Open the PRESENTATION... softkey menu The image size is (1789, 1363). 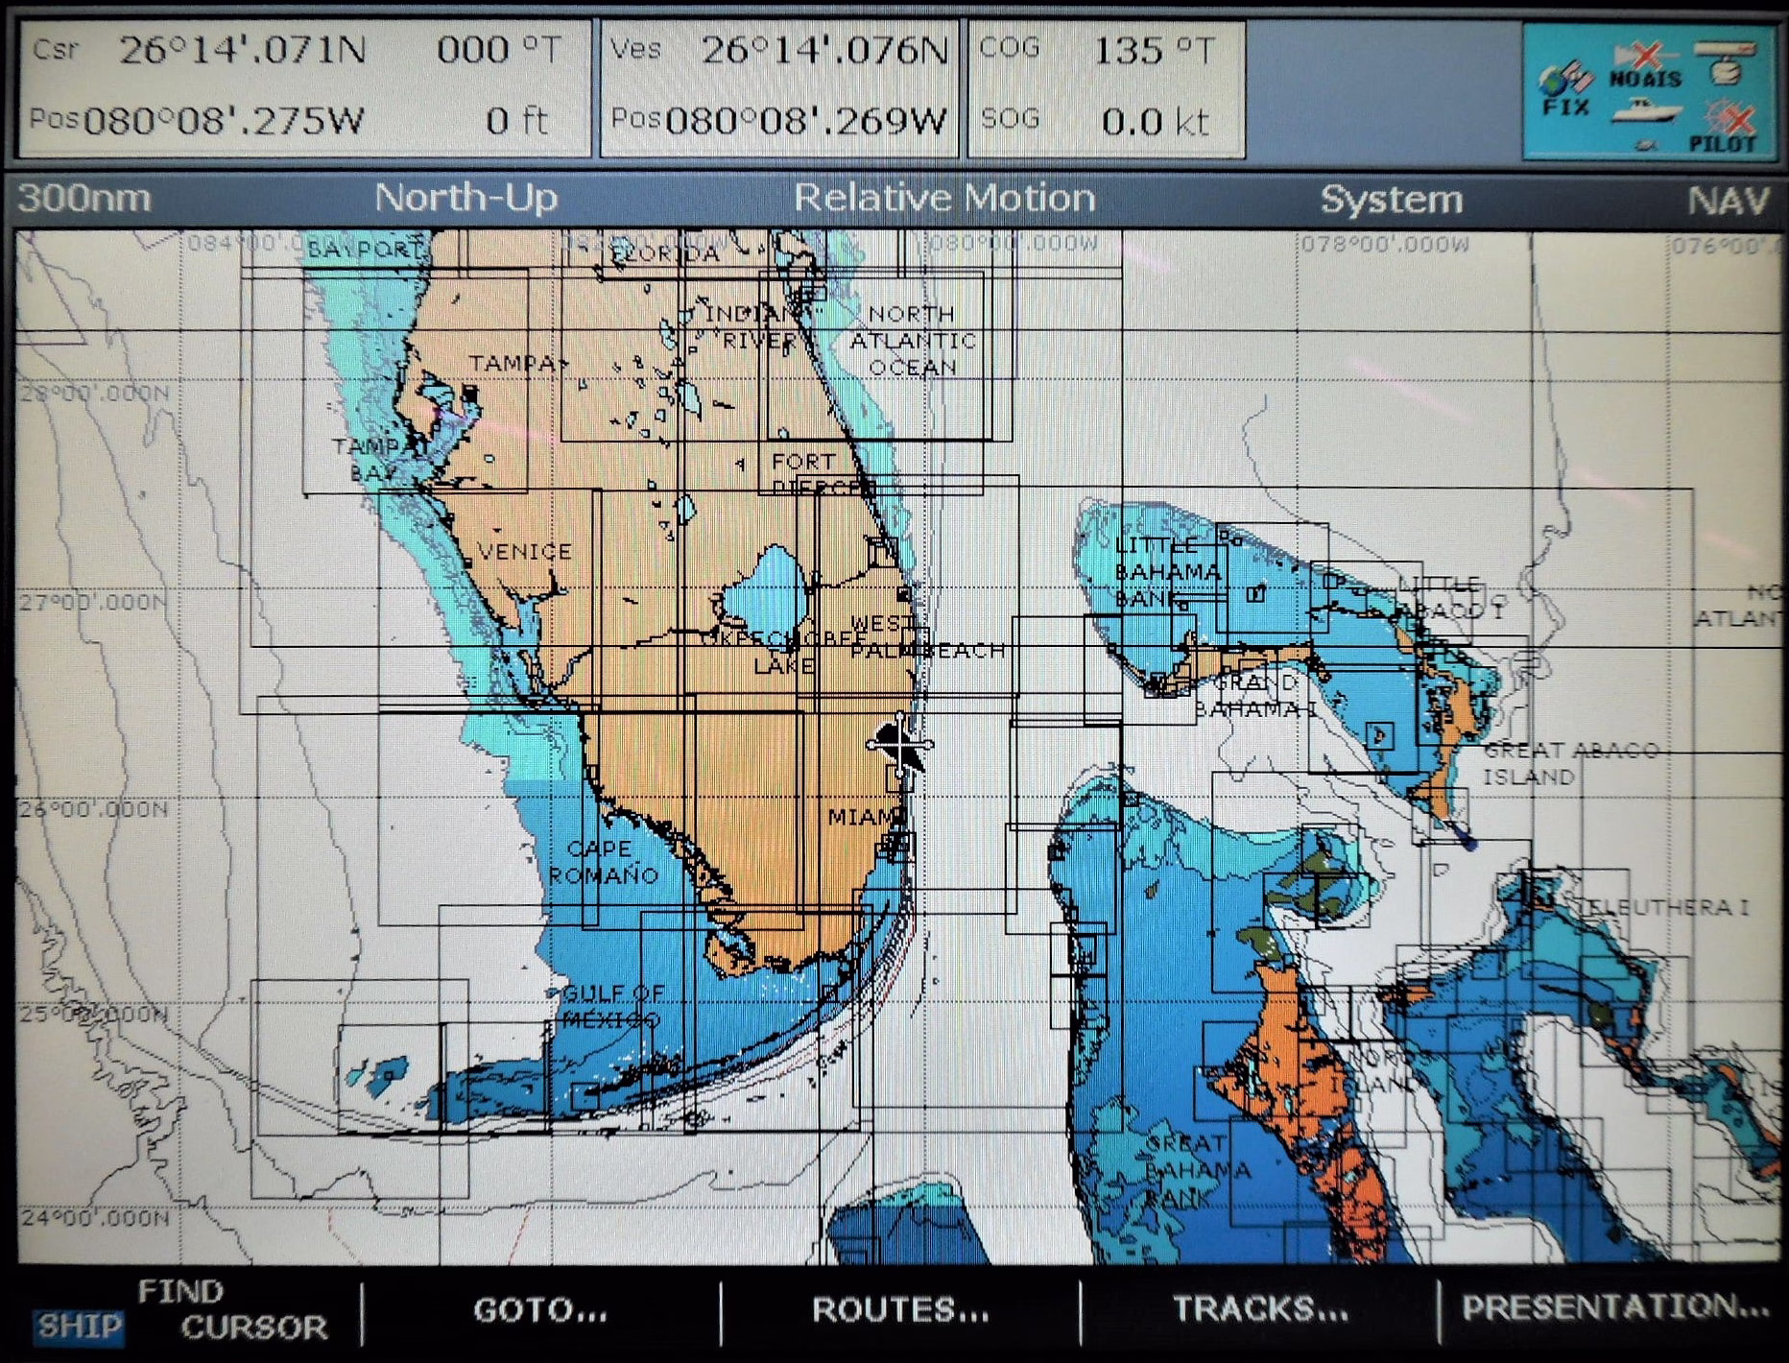pos(1614,1307)
